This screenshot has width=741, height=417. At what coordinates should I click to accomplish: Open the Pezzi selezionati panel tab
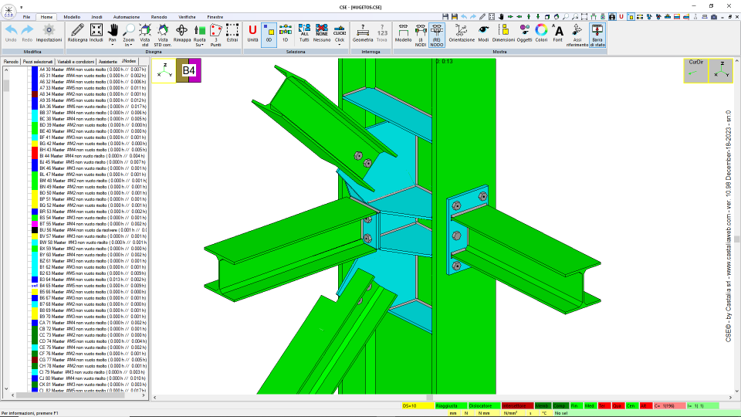click(38, 62)
